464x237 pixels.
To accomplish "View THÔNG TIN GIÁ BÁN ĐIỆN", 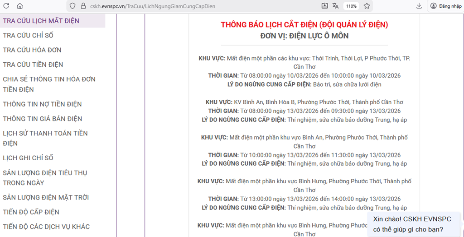I will point(43,119).
